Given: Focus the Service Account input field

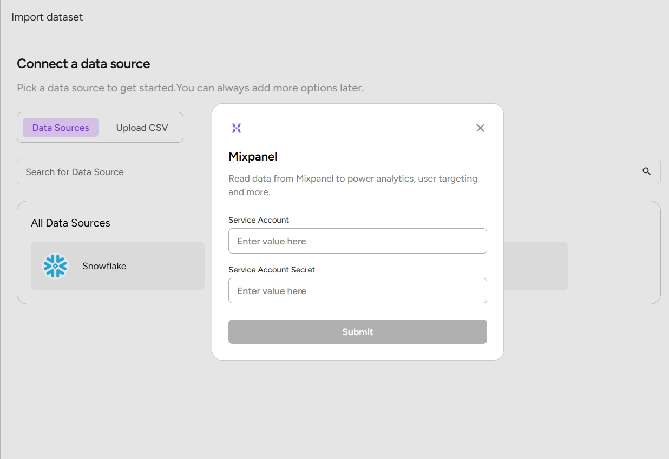Looking at the screenshot, I should (357, 241).
